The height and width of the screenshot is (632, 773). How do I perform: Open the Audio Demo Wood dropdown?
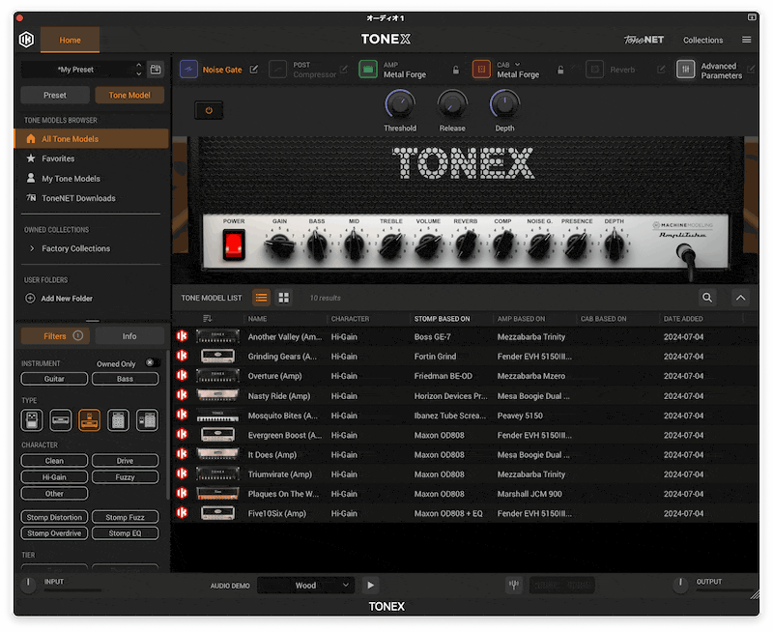click(x=305, y=586)
